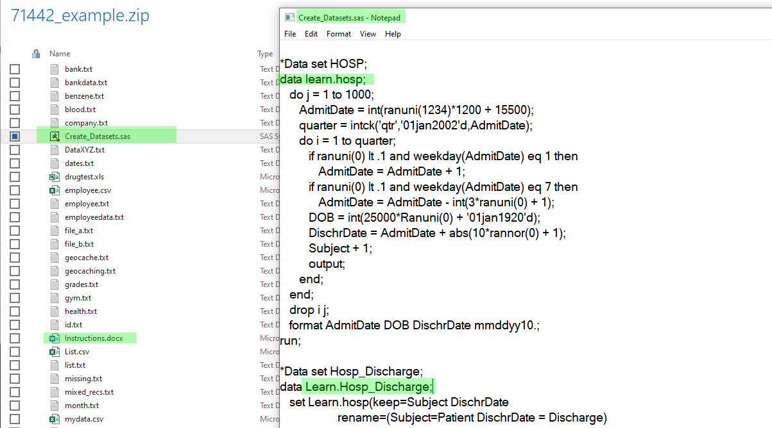Click the text file icon for geocaching.txt
772x428 pixels.
(56, 270)
